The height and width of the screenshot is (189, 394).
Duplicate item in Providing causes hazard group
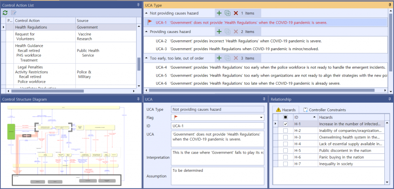228,31
